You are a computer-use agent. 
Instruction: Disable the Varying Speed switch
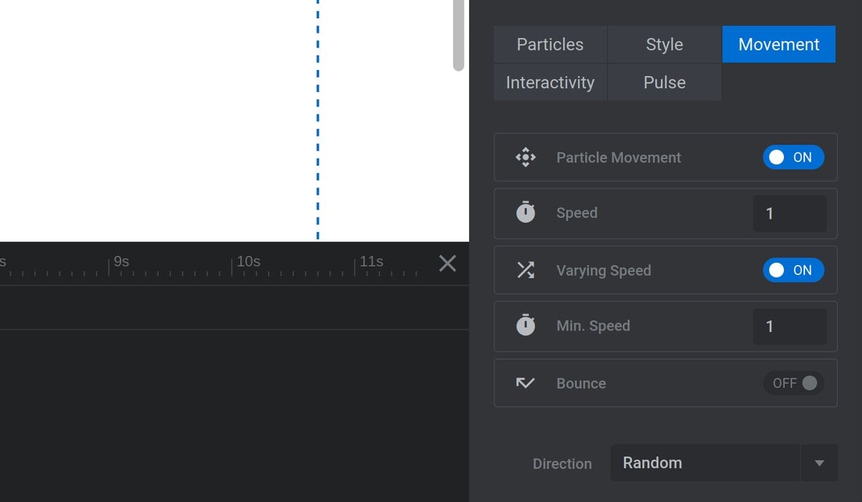tap(793, 270)
